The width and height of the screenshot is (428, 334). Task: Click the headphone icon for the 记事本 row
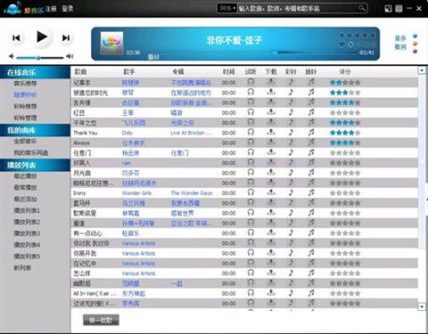[x=251, y=82]
